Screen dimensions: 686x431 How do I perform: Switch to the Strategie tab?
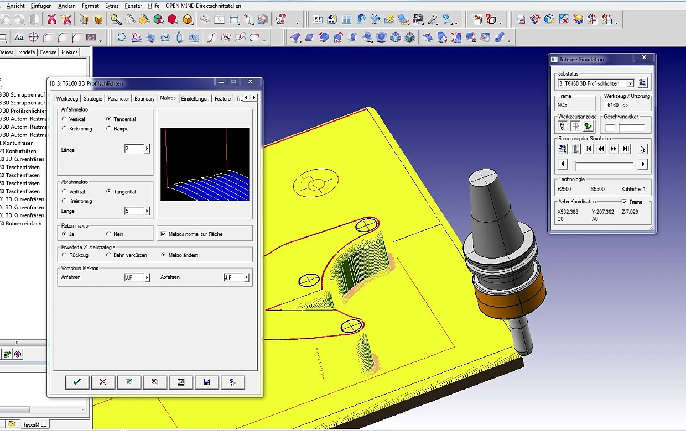tap(93, 98)
